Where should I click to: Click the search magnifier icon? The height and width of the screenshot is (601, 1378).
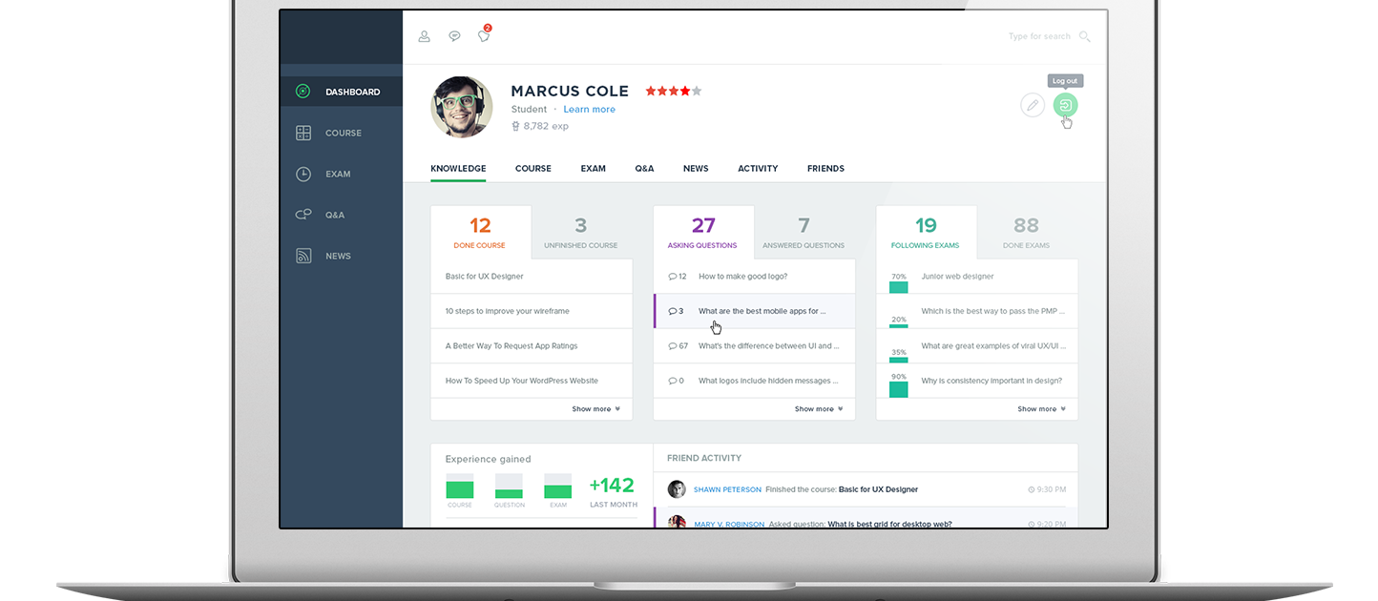1084,36
